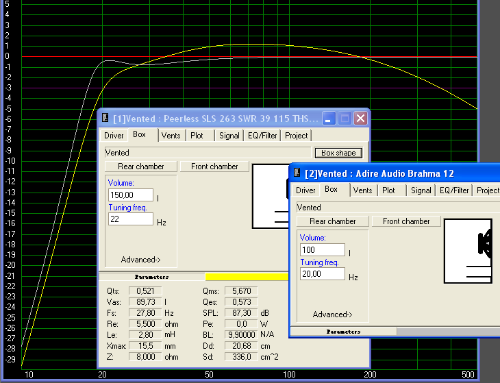This screenshot has width=500, height=383.
Task: Expand Advanced options in Brahma 12 window
Action: coord(332,314)
